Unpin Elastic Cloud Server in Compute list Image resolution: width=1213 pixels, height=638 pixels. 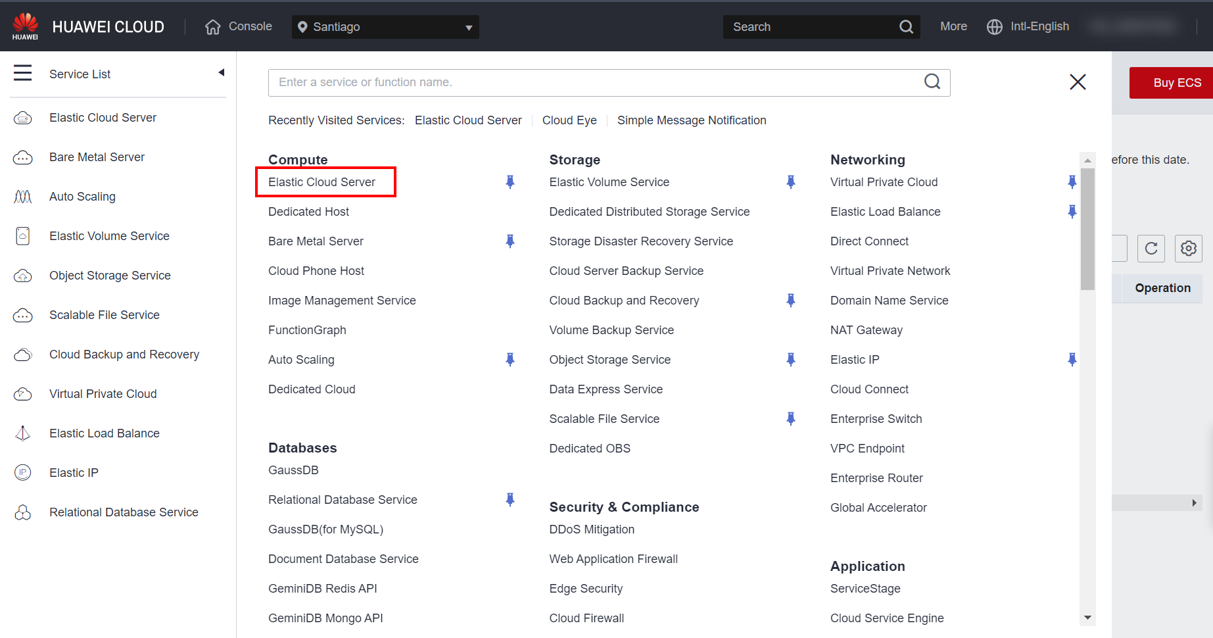tap(510, 182)
